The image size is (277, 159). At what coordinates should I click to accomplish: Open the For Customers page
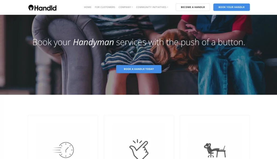click(x=105, y=7)
